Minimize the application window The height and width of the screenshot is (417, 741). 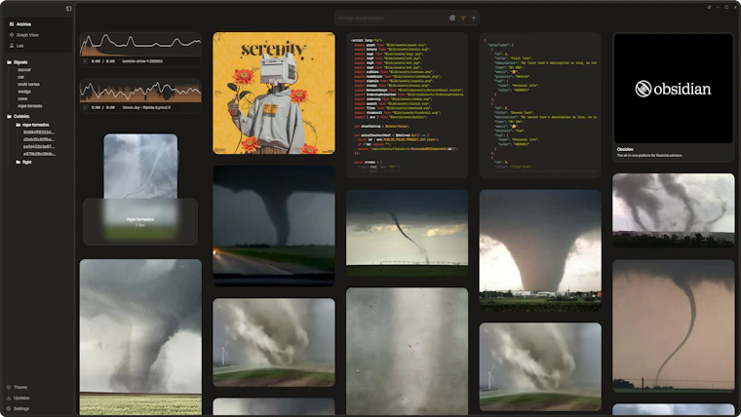[x=718, y=7]
